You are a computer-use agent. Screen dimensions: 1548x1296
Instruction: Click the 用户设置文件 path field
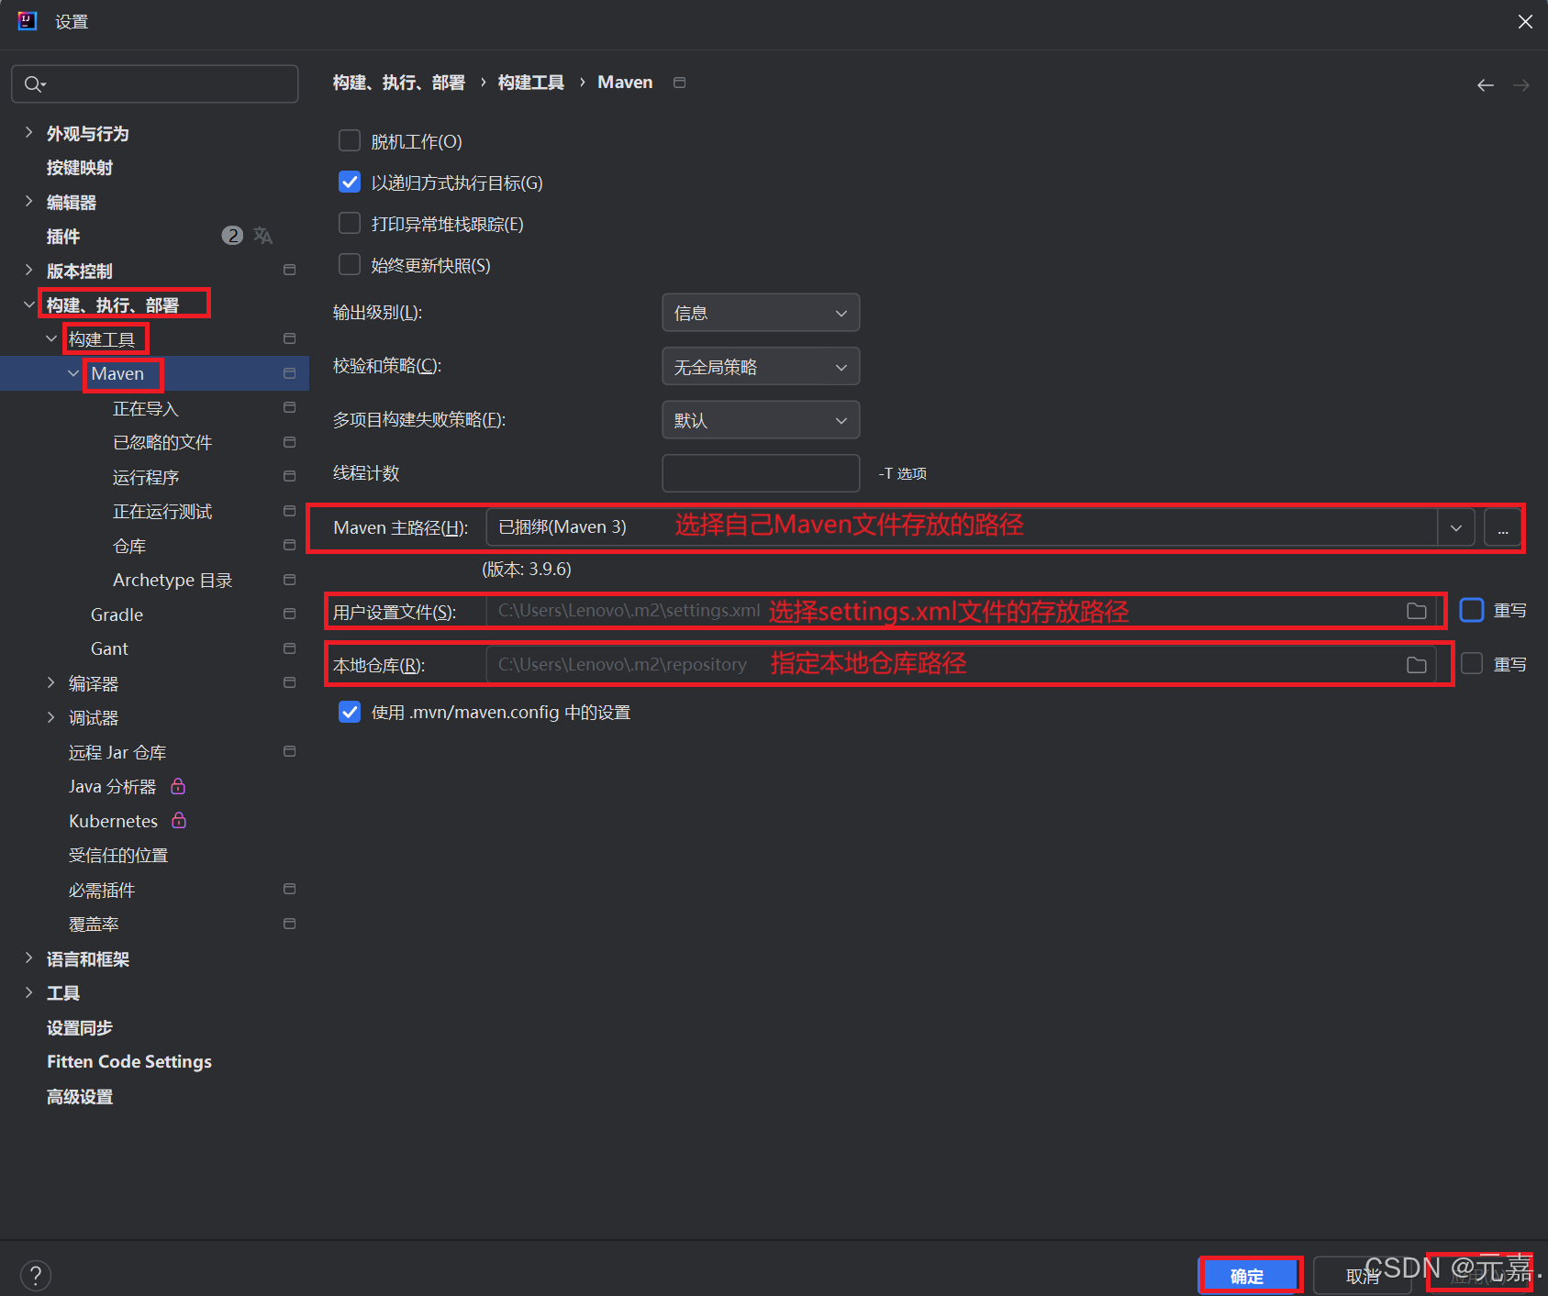[962, 611]
